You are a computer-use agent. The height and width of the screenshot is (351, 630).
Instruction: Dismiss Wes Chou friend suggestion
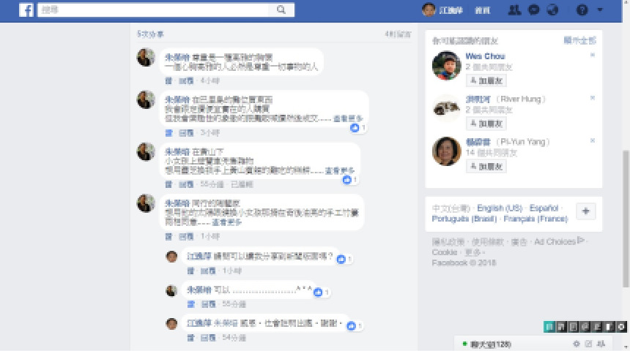[593, 55]
